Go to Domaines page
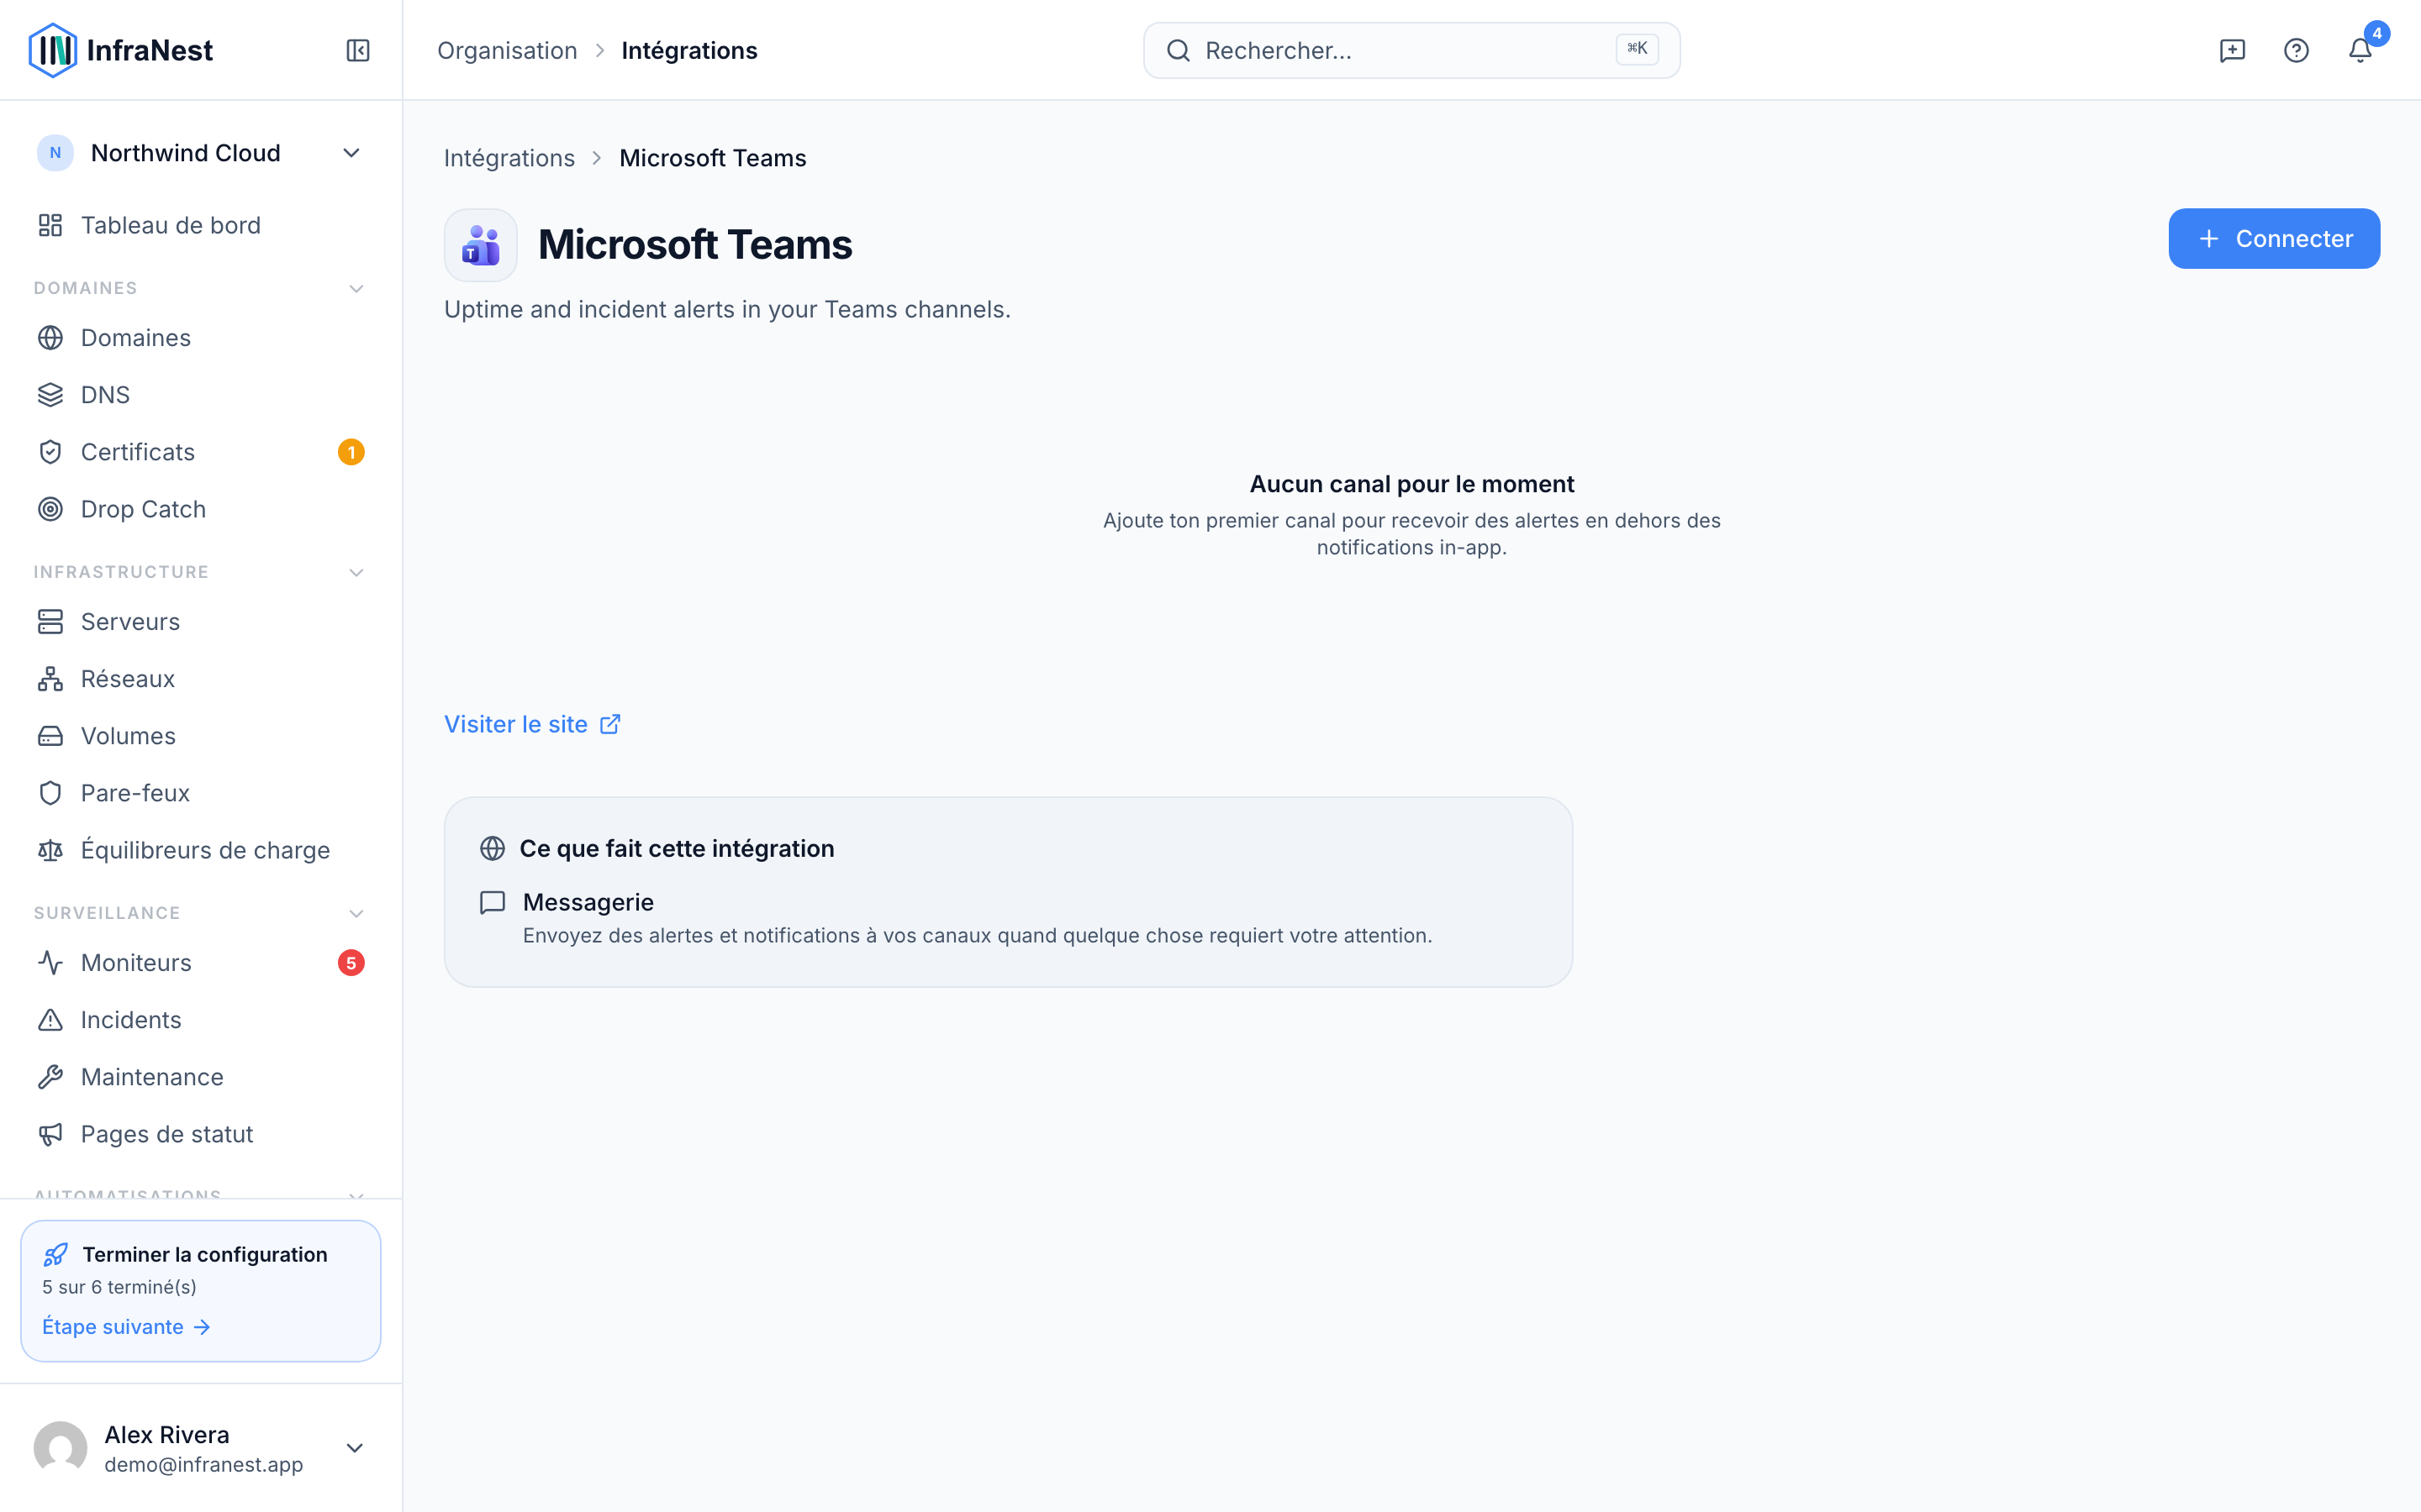 coord(200,338)
